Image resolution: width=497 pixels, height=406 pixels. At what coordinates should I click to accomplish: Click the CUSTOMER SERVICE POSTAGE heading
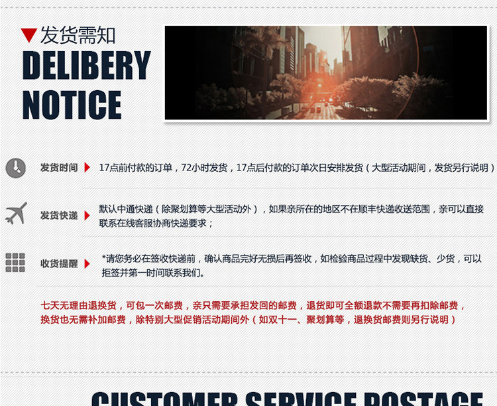coord(287,399)
